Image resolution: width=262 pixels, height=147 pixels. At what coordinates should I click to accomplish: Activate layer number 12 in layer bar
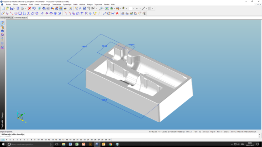(45, 139)
